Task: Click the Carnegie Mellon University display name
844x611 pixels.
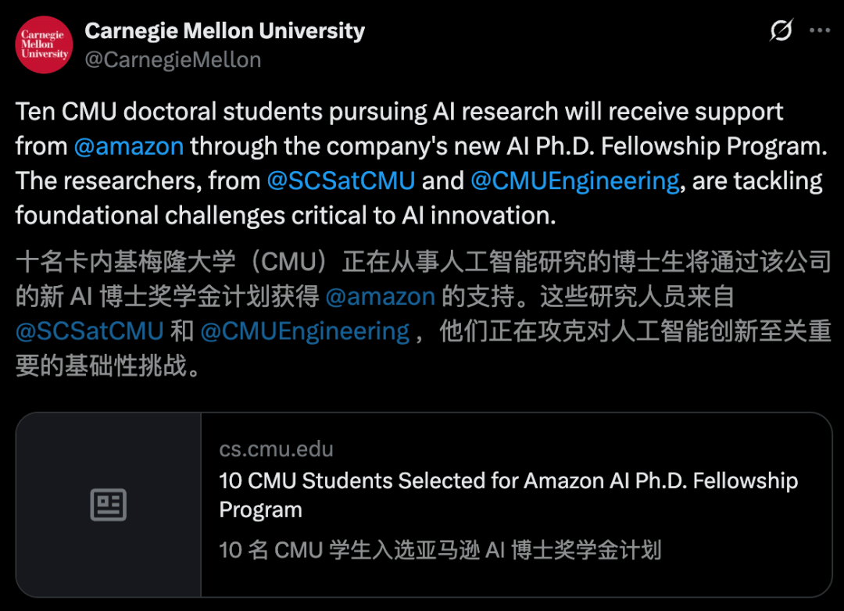Action: coord(224,31)
